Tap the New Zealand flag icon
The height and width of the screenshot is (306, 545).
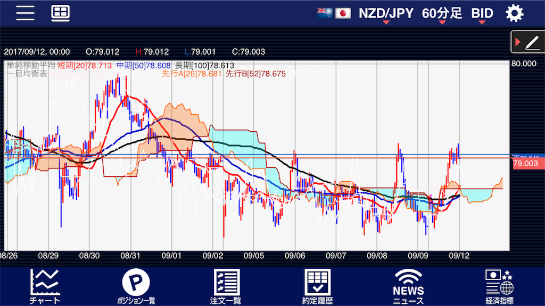pyautogui.click(x=325, y=13)
